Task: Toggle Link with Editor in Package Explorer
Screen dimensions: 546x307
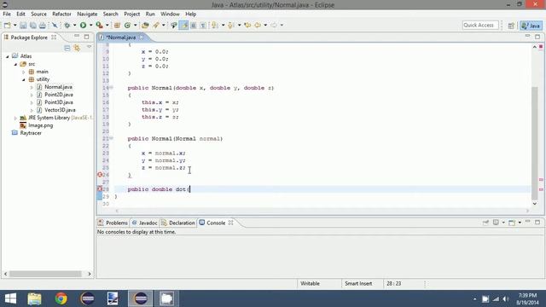Action: pyautogui.click(x=77, y=48)
